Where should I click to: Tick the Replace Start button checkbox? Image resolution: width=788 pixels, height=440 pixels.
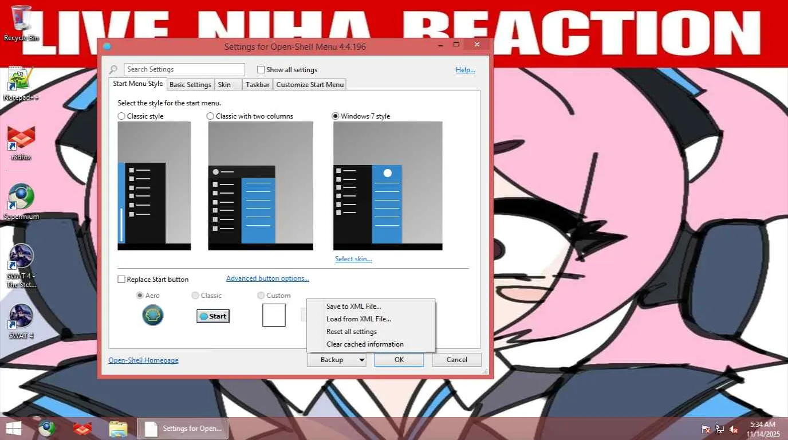pos(121,280)
